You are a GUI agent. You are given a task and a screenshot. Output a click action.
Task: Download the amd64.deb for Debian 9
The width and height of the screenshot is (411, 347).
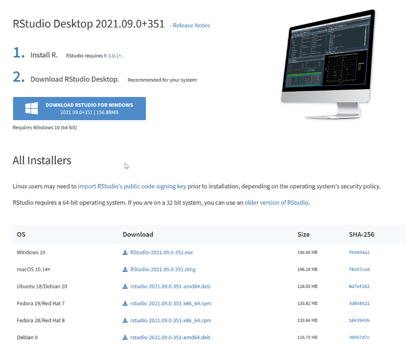pos(170,338)
